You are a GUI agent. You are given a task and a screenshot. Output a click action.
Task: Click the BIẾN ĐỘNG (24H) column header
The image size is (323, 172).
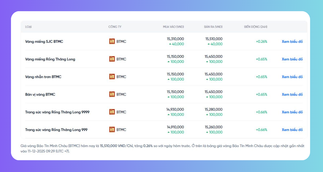(256, 27)
